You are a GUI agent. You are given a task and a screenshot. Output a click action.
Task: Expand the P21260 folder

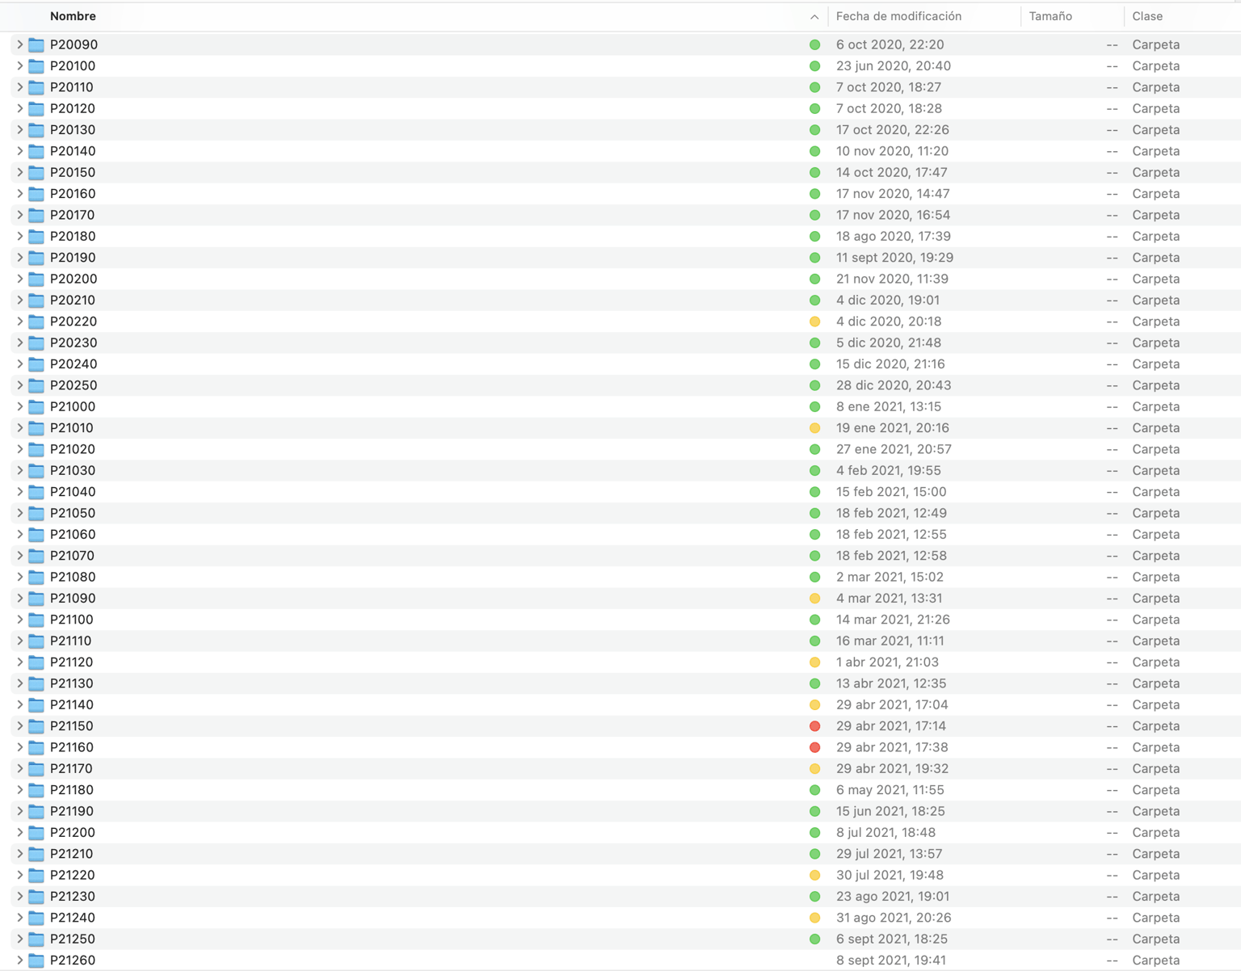[19, 960]
